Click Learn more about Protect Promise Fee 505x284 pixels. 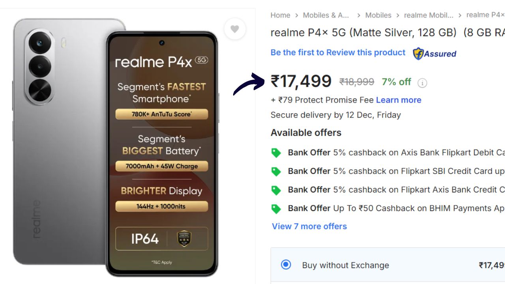pyautogui.click(x=398, y=100)
